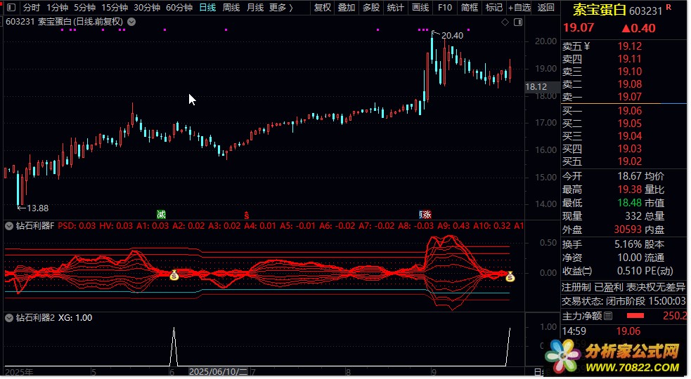Click the R badge beside stock code
The width and height of the screenshot is (691, 379).
(669, 7)
